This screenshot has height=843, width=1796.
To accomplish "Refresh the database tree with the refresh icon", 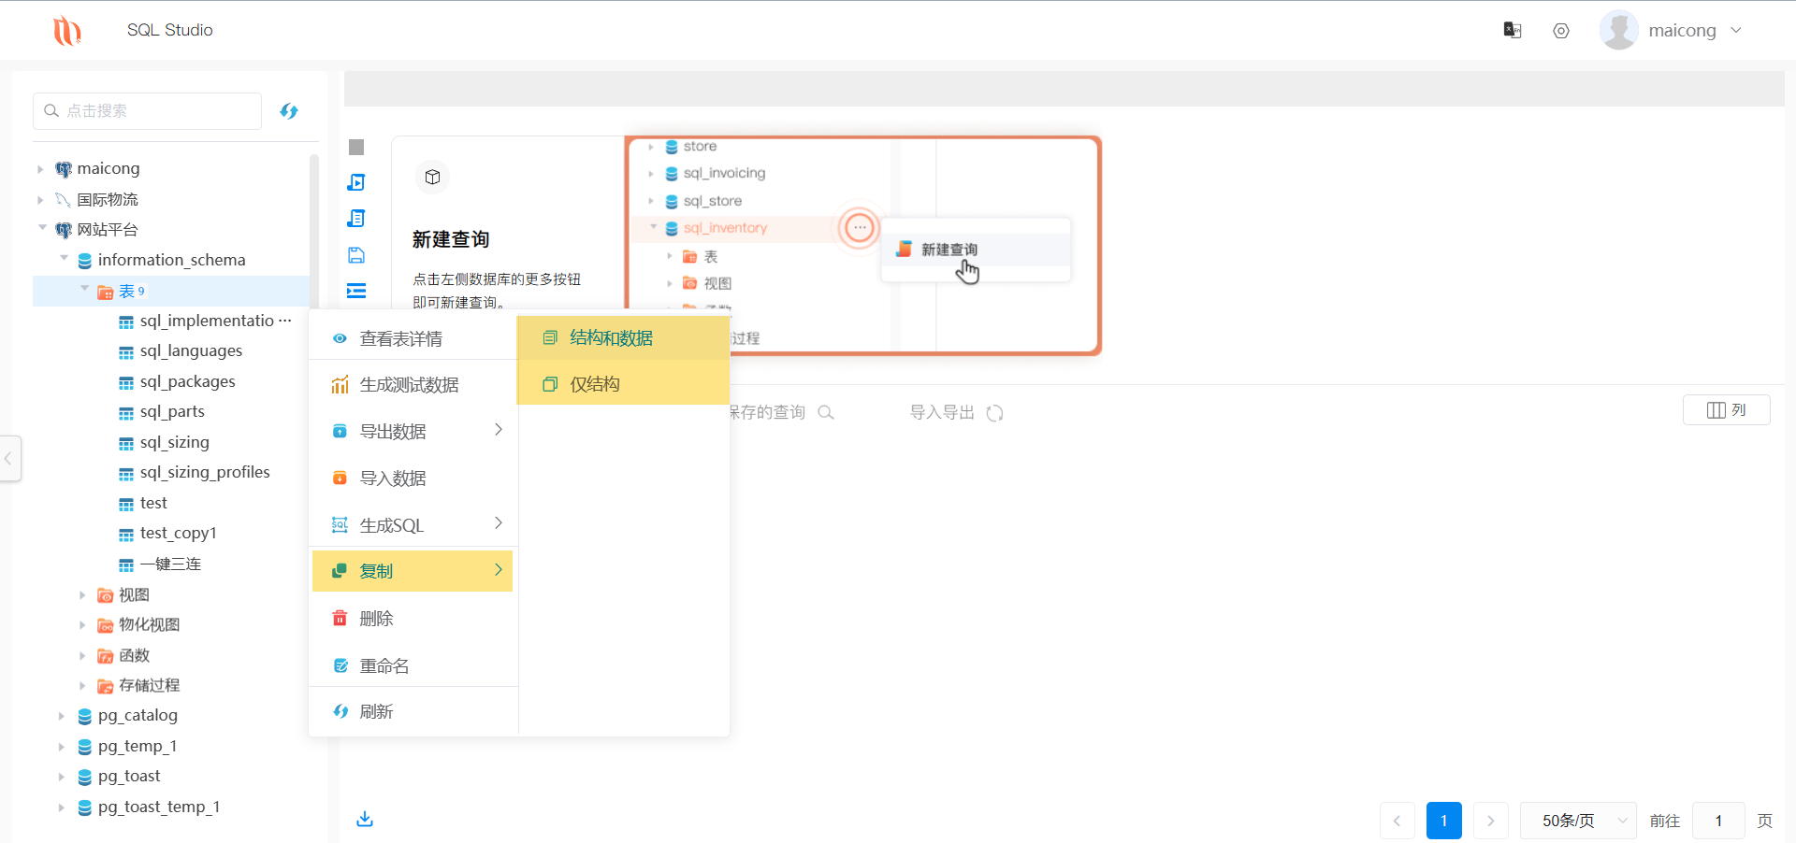I will (x=289, y=111).
